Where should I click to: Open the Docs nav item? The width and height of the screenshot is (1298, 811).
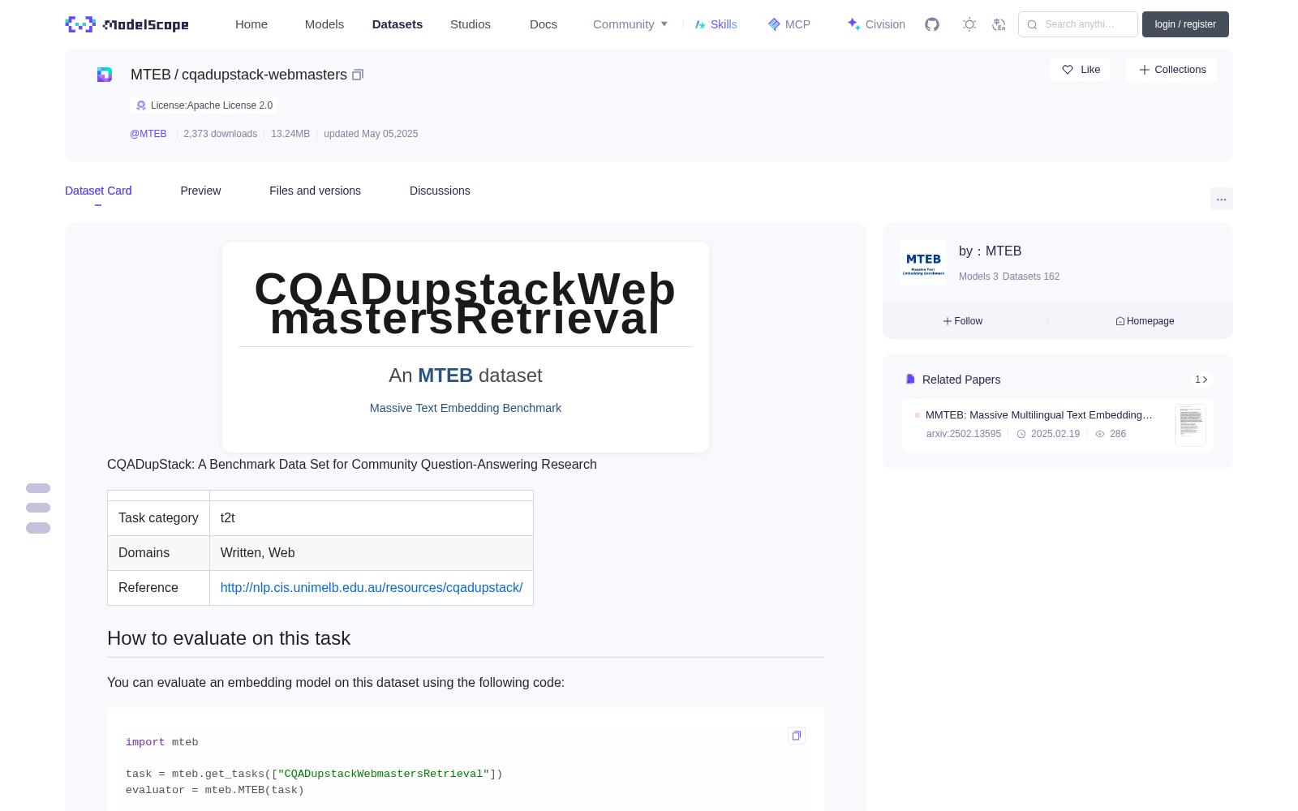(544, 24)
